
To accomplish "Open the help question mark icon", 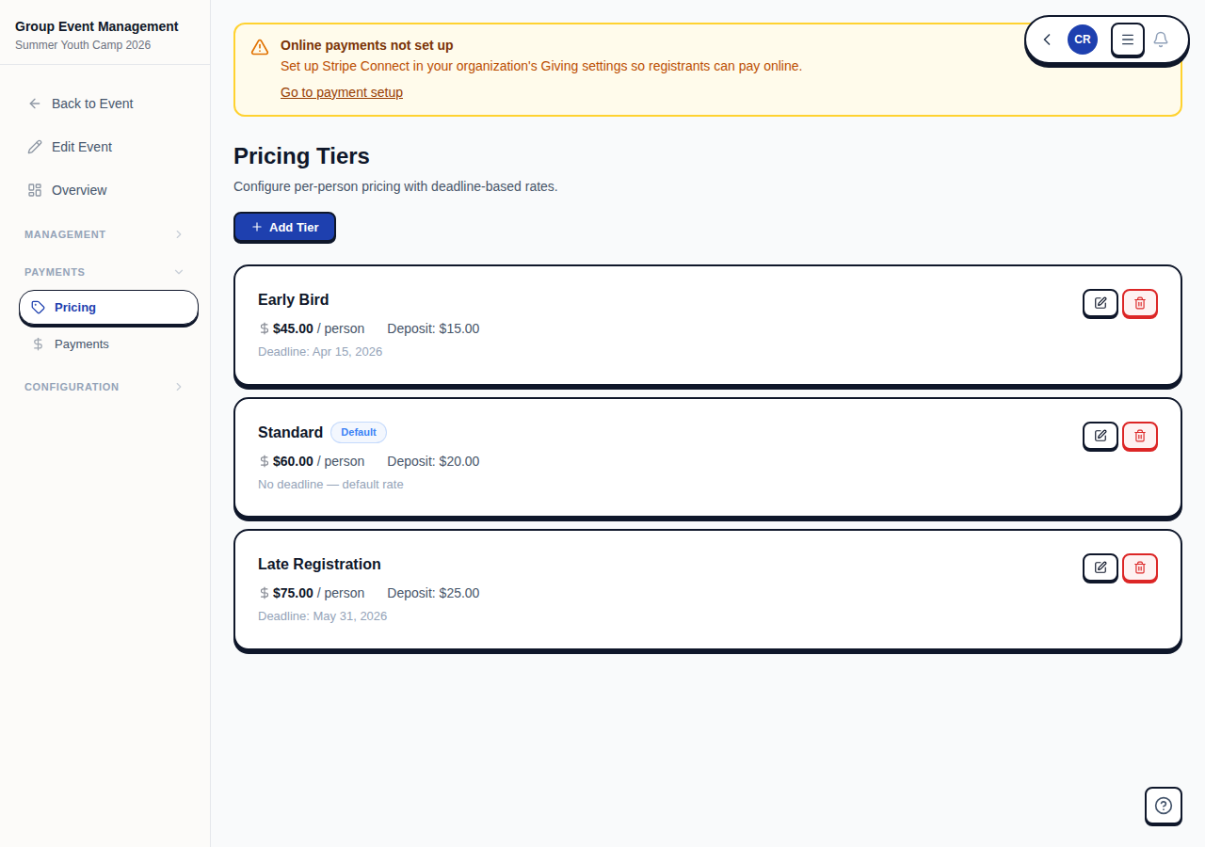I will pos(1163,806).
